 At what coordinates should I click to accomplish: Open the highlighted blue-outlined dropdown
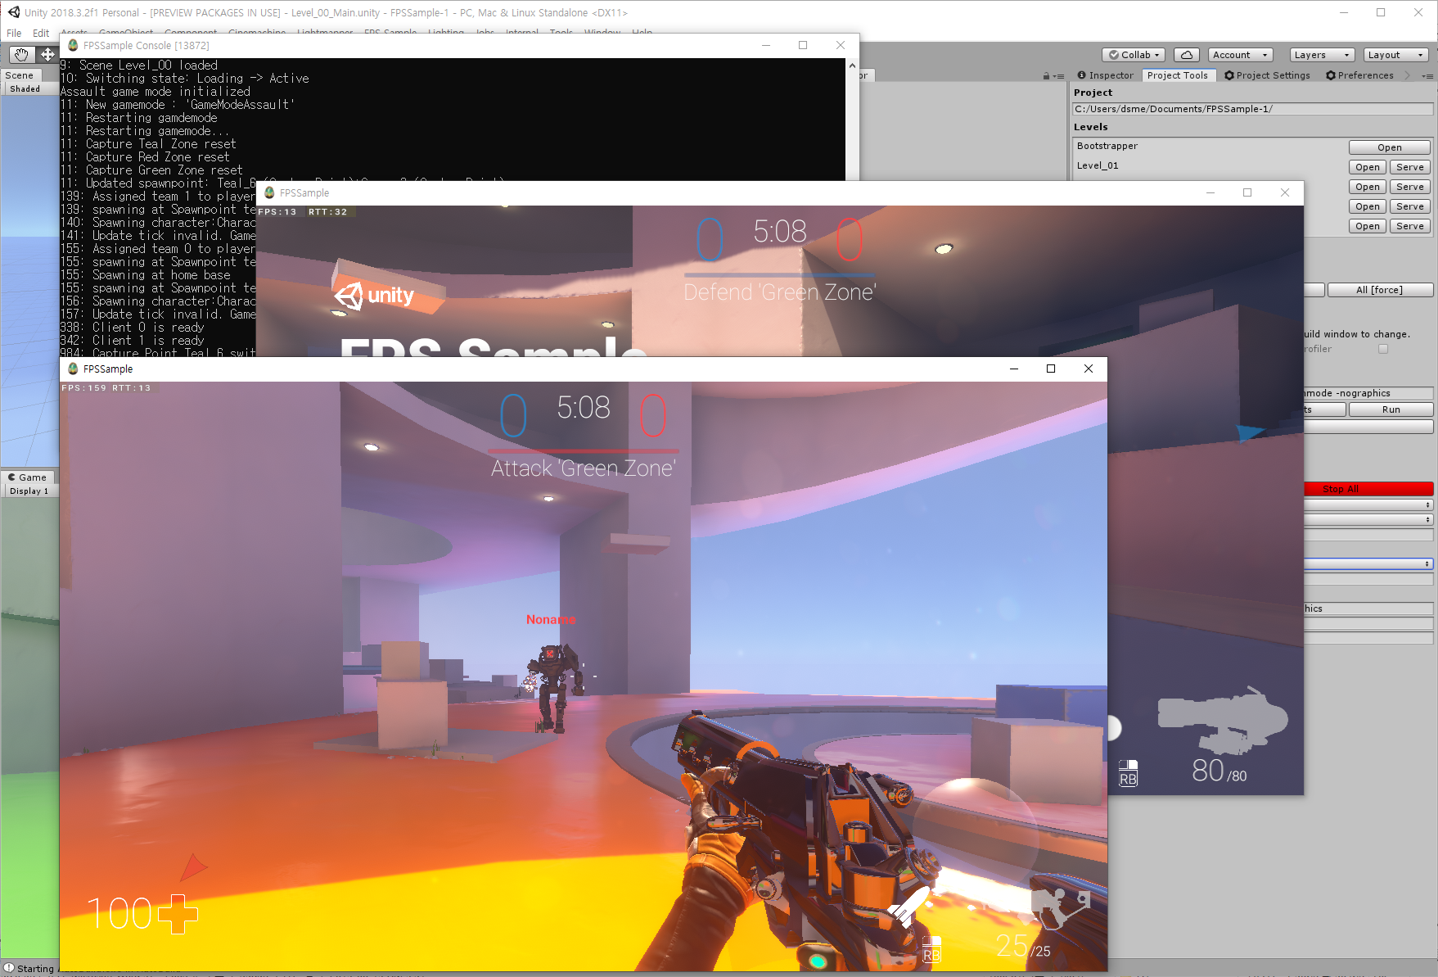(x=1368, y=564)
